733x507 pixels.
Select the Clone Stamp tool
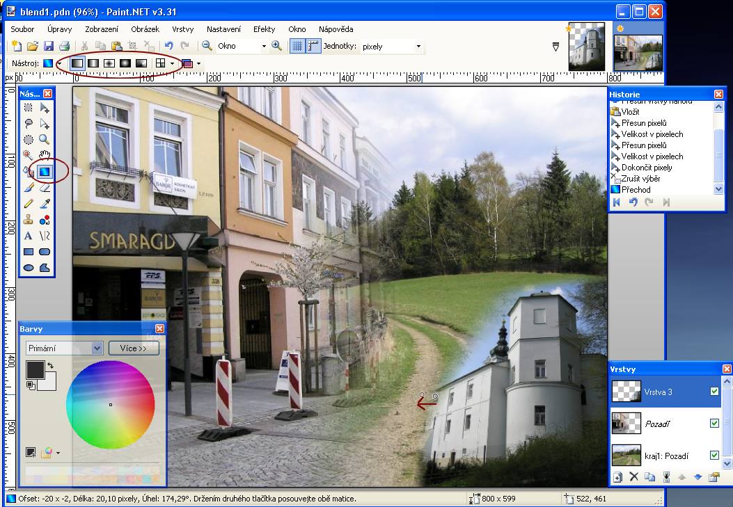(x=28, y=220)
